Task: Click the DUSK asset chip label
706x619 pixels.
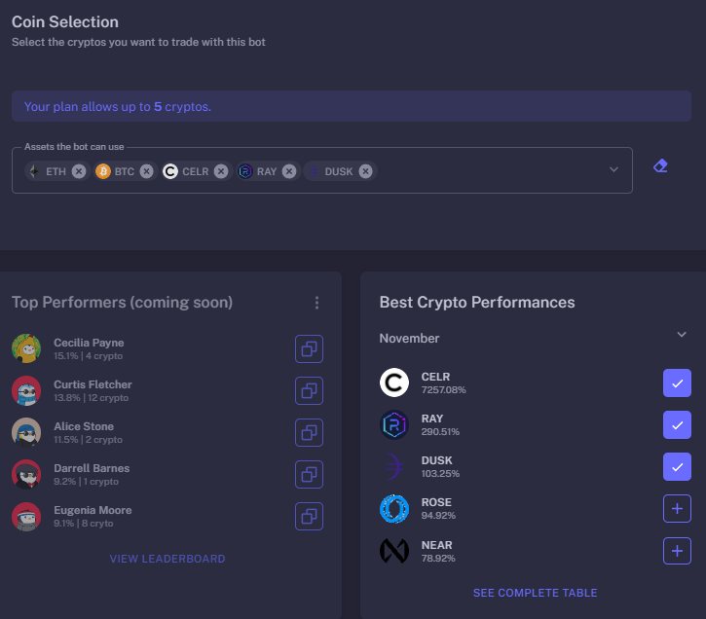Action: 339,171
